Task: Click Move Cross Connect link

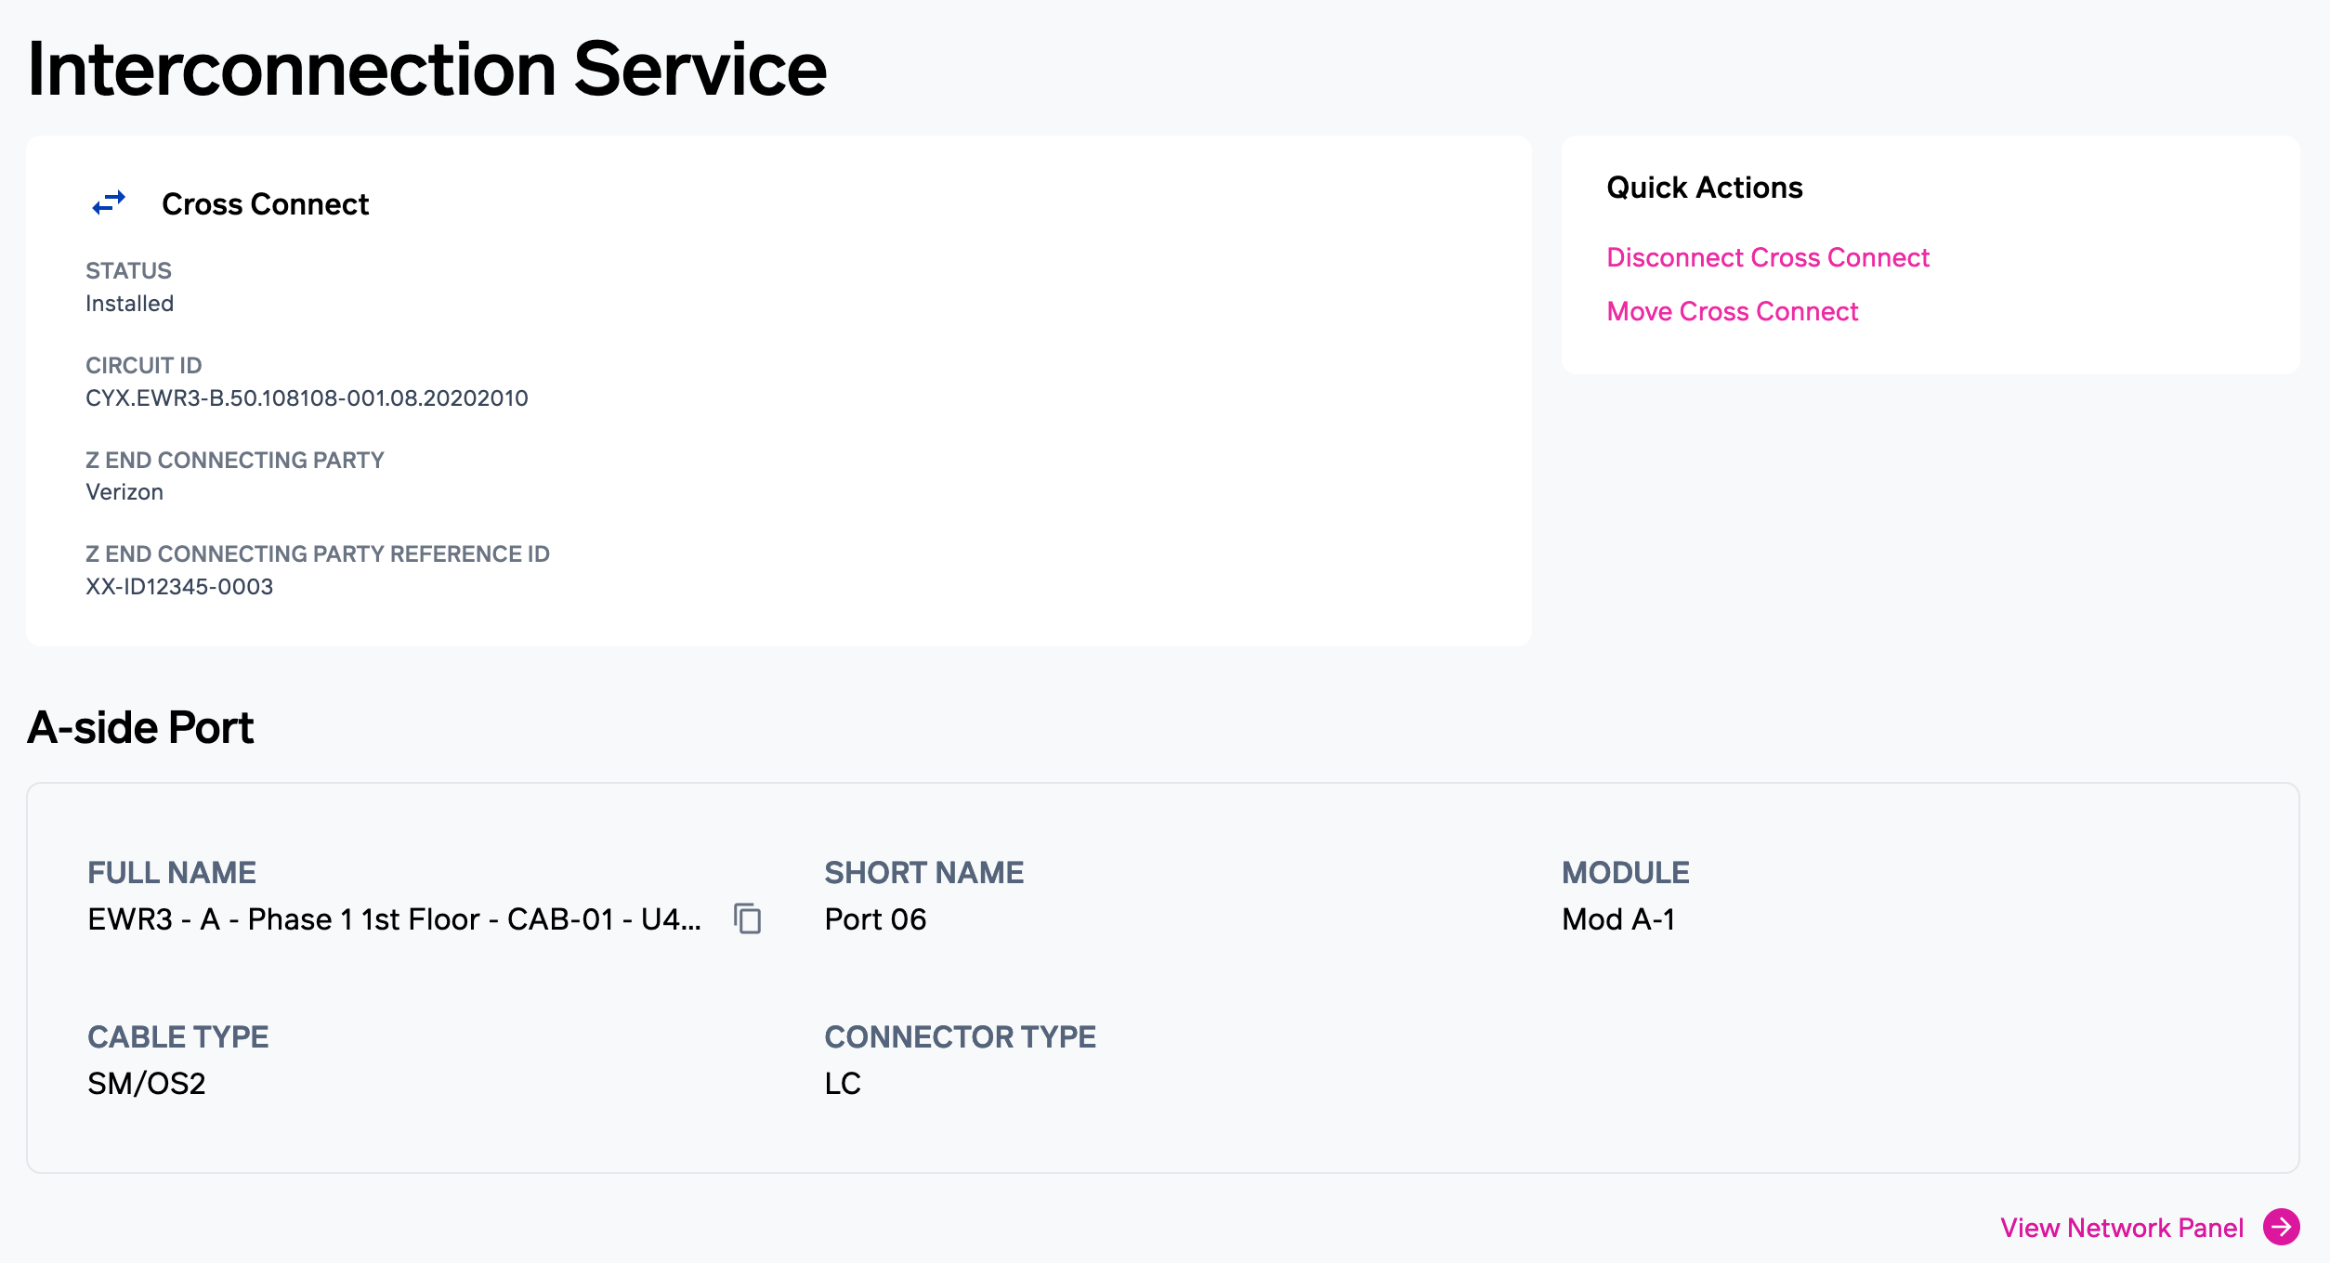Action: [x=1732, y=311]
